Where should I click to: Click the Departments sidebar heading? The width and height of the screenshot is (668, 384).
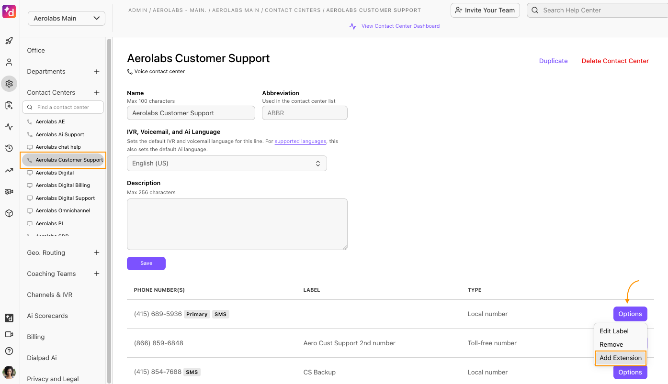[x=46, y=72]
